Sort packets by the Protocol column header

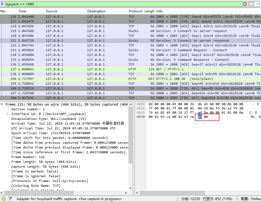[135, 11]
